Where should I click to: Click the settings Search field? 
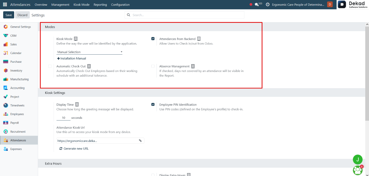coord(184,15)
